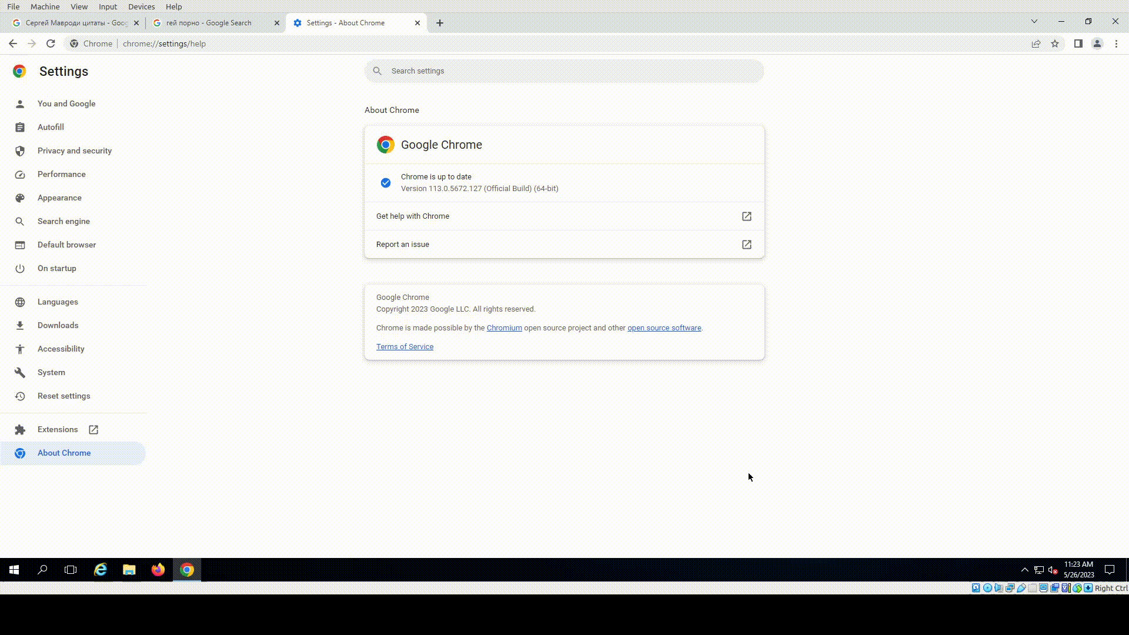Click the Search settings field
The width and height of the screenshot is (1129, 635).
(564, 71)
